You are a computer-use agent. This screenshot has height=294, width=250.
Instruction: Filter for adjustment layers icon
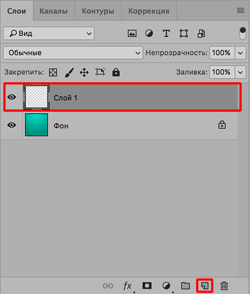[x=149, y=33]
